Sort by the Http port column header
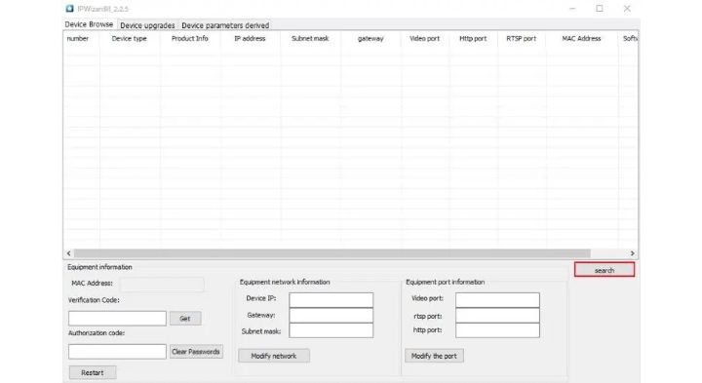This screenshot has width=702, height=383. (x=473, y=39)
